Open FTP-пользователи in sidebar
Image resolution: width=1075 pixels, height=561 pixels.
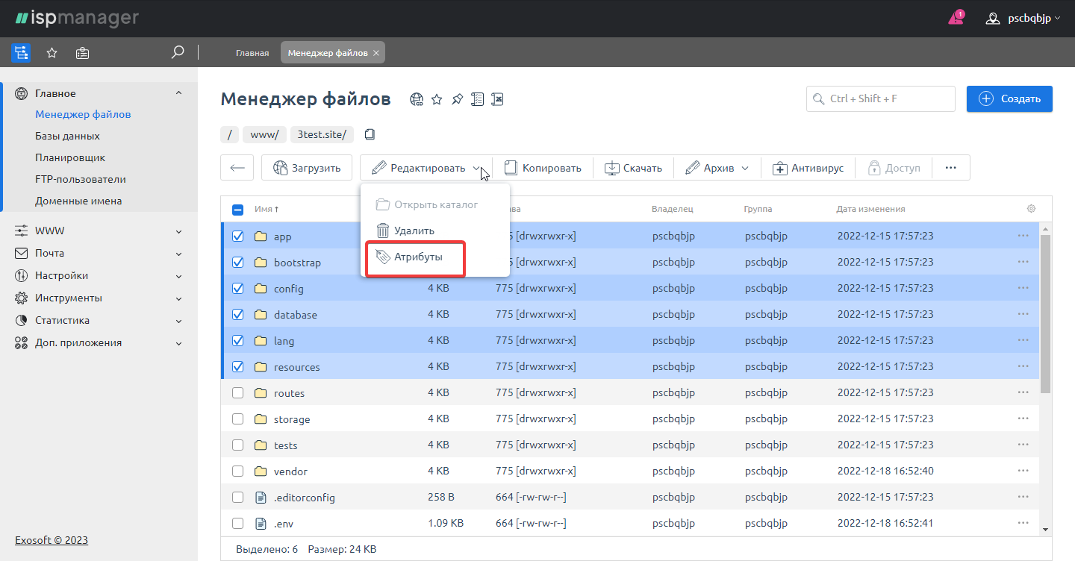point(81,180)
